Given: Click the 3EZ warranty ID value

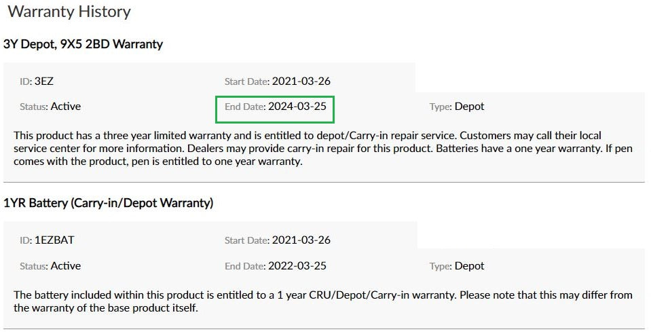Looking at the screenshot, I should tap(44, 81).
